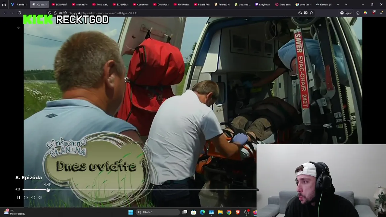
Task: Open Google Chrome from the taskbar
Action: pos(229,212)
